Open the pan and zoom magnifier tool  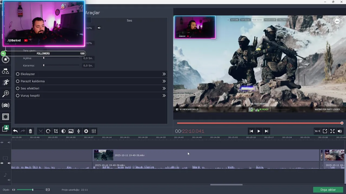pos(5,93)
